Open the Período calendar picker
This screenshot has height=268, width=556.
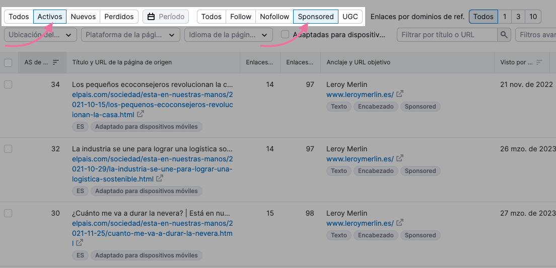point(166,17)
